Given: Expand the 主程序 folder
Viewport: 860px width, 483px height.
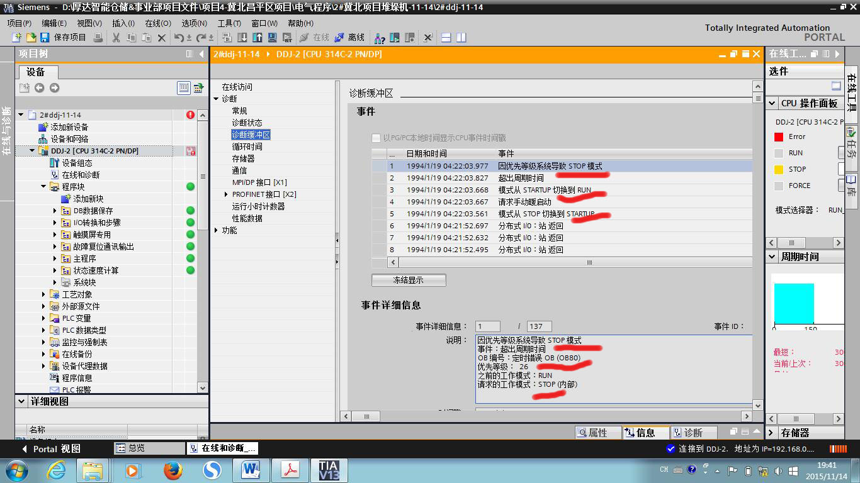Looking at the screenshot, I should click(x=55, y=258).
